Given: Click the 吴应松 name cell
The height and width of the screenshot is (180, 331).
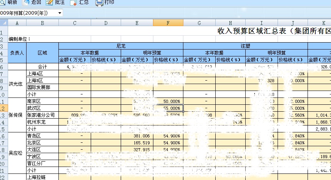Looking at the screenshot, I should point(17,153).
